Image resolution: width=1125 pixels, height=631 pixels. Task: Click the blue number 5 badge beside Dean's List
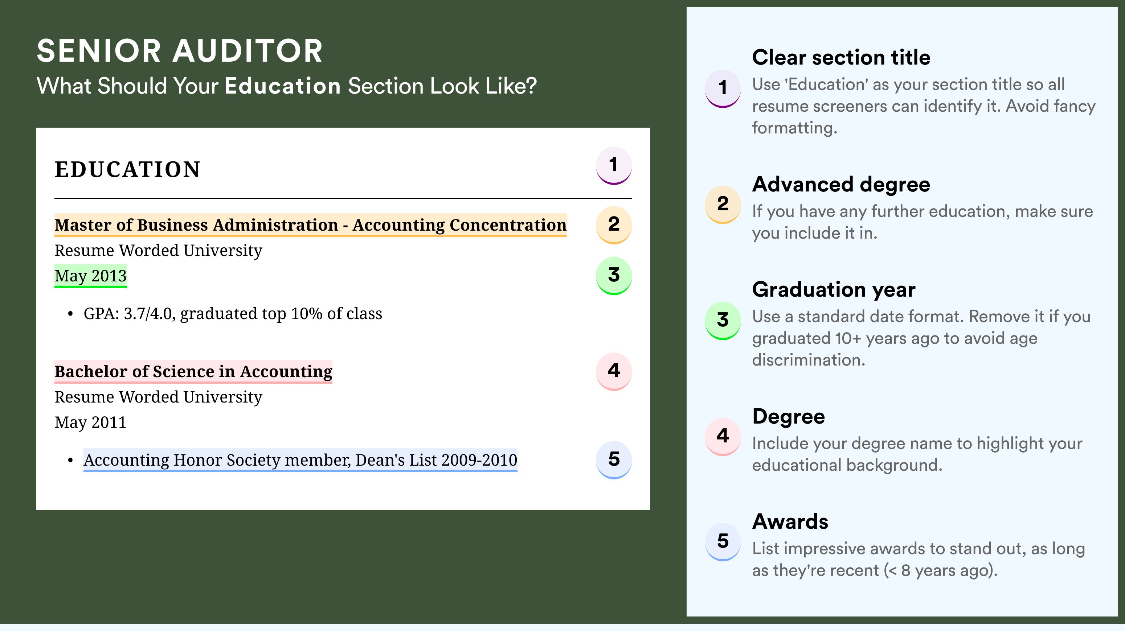coord(614,460)
